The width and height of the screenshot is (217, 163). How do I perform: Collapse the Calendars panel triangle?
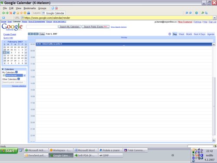point(3,69)
